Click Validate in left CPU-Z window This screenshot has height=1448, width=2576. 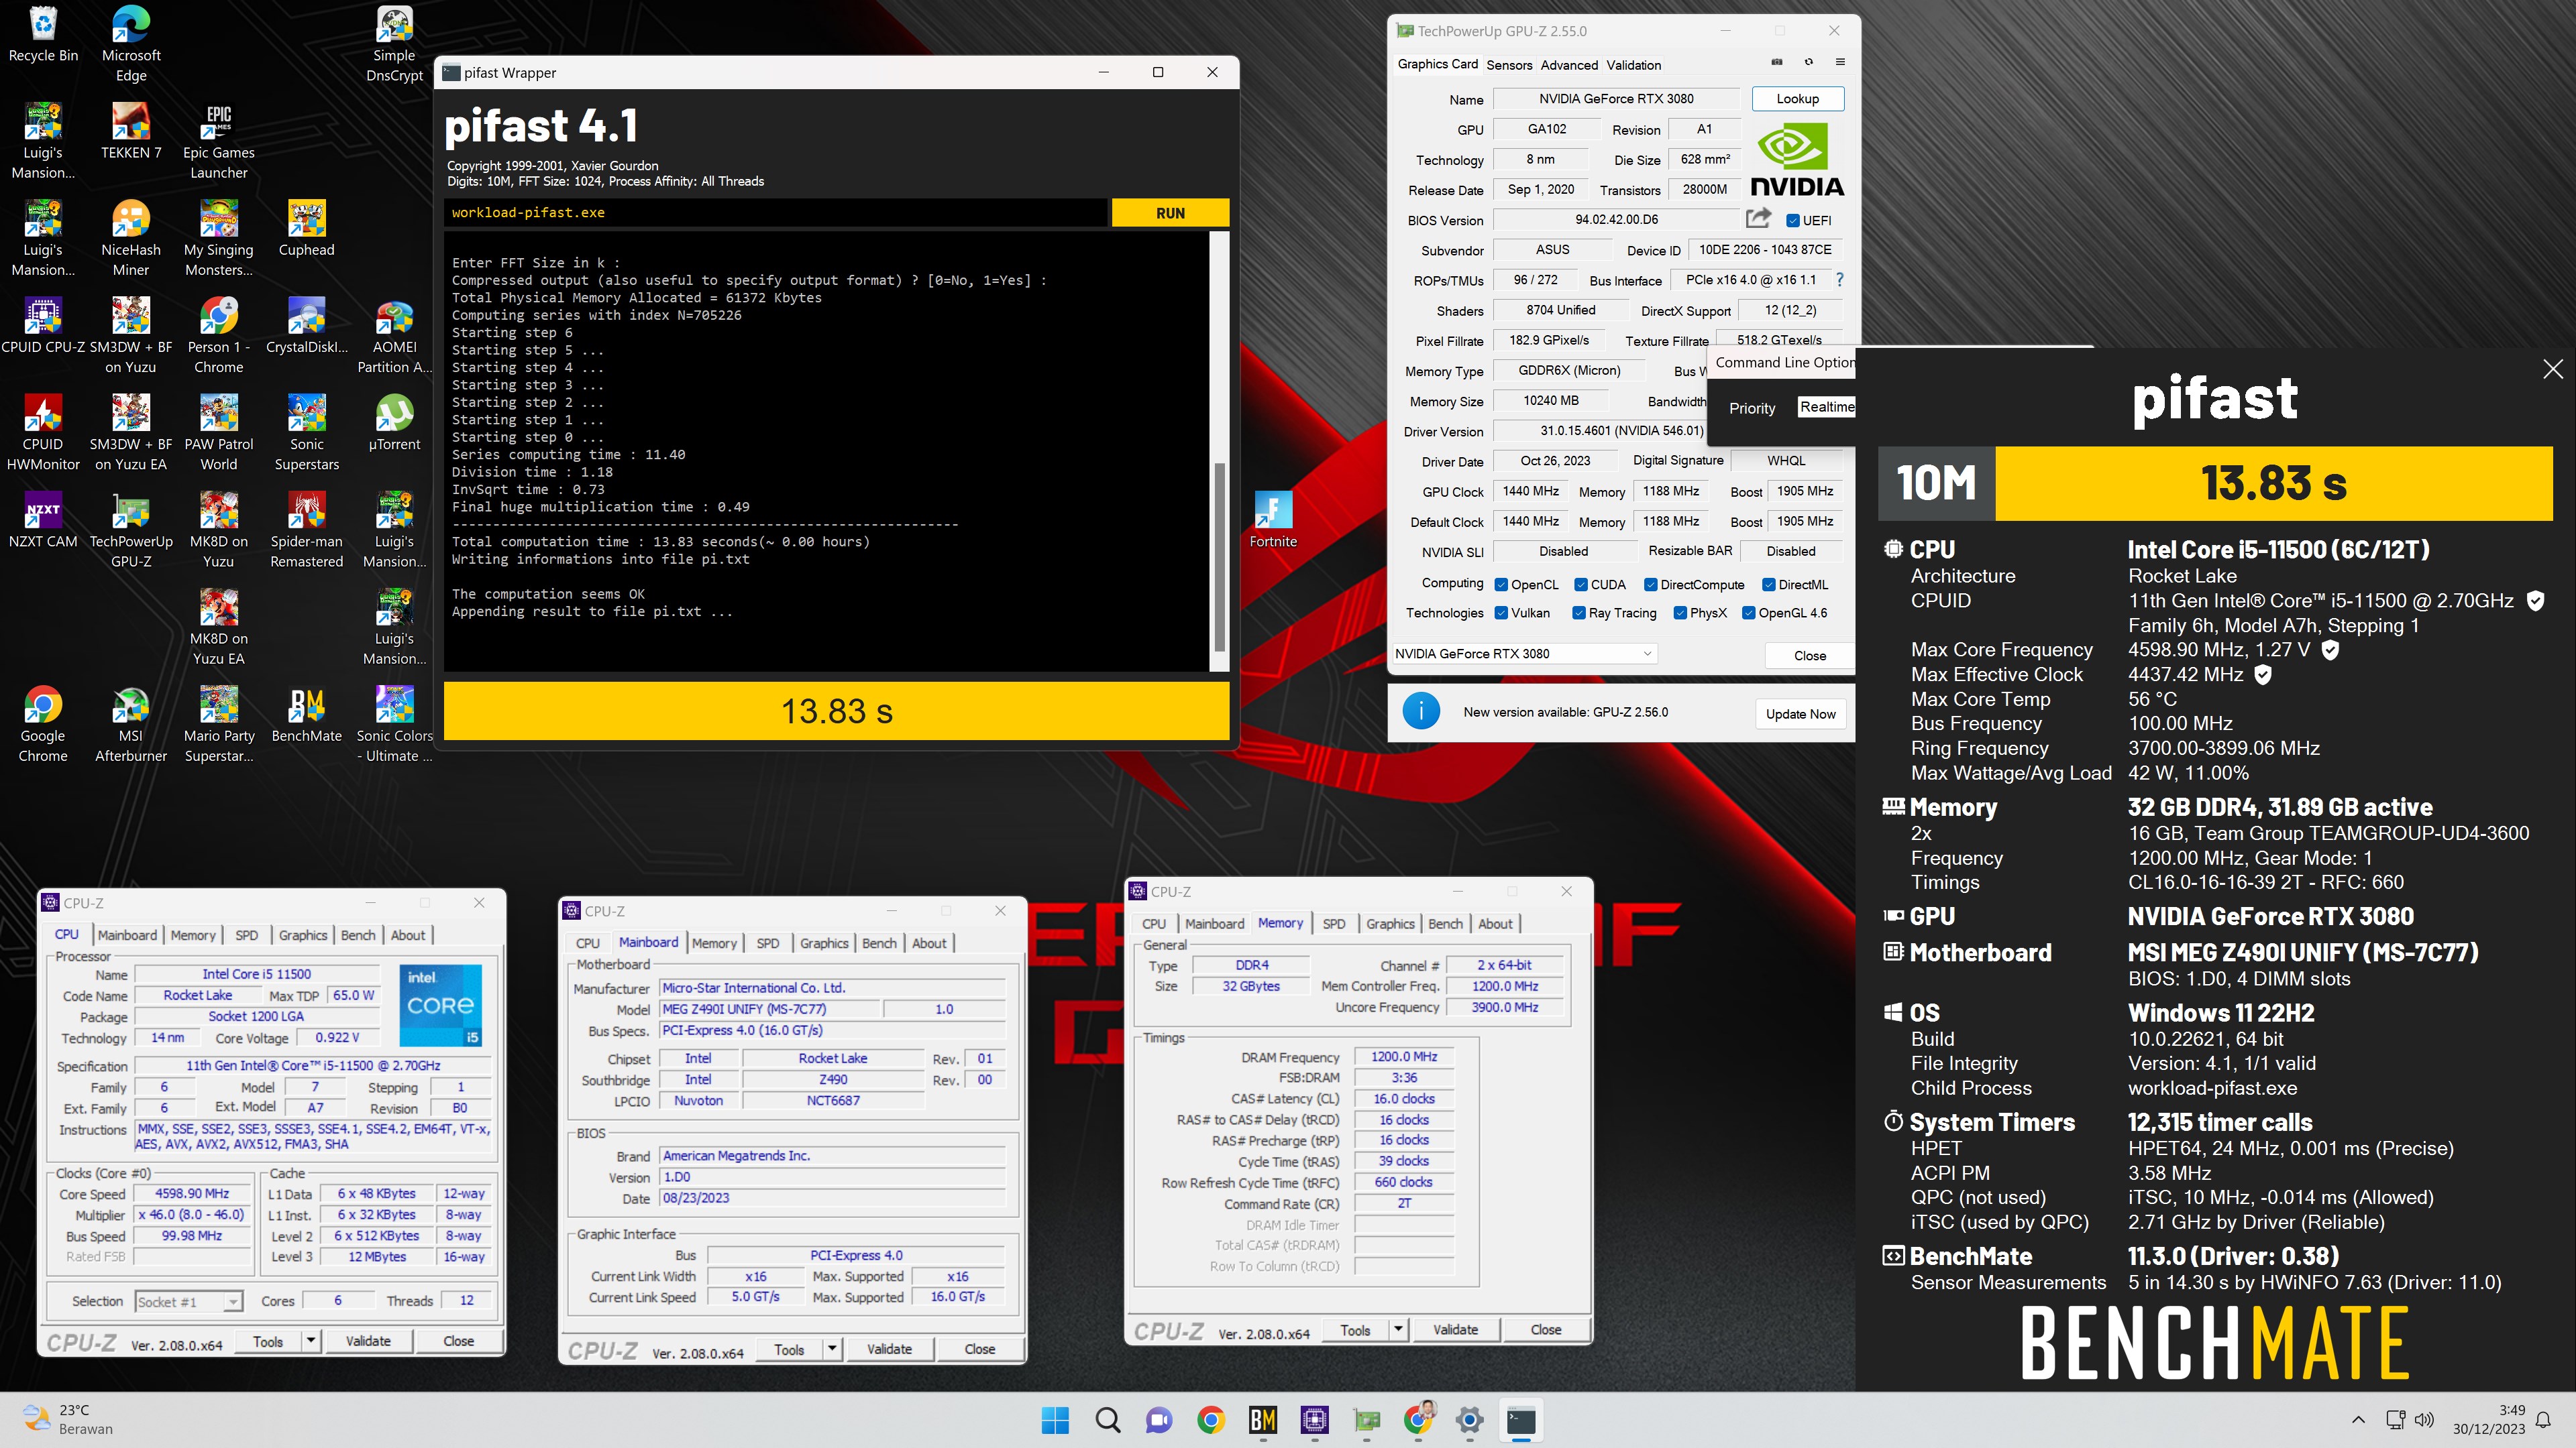[368, 1341]
